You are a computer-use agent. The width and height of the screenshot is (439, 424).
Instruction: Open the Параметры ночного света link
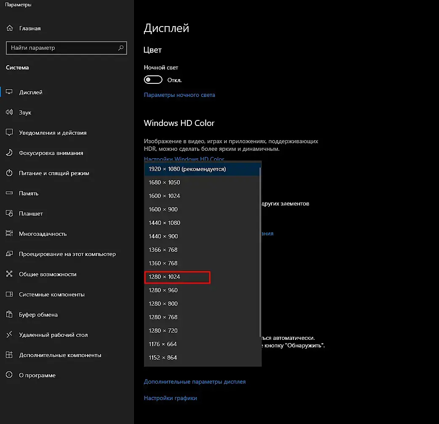[x=179, y=95]
